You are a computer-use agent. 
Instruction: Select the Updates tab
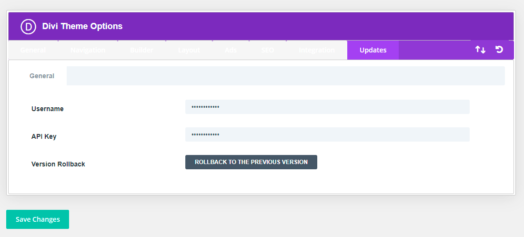[373, 50]
